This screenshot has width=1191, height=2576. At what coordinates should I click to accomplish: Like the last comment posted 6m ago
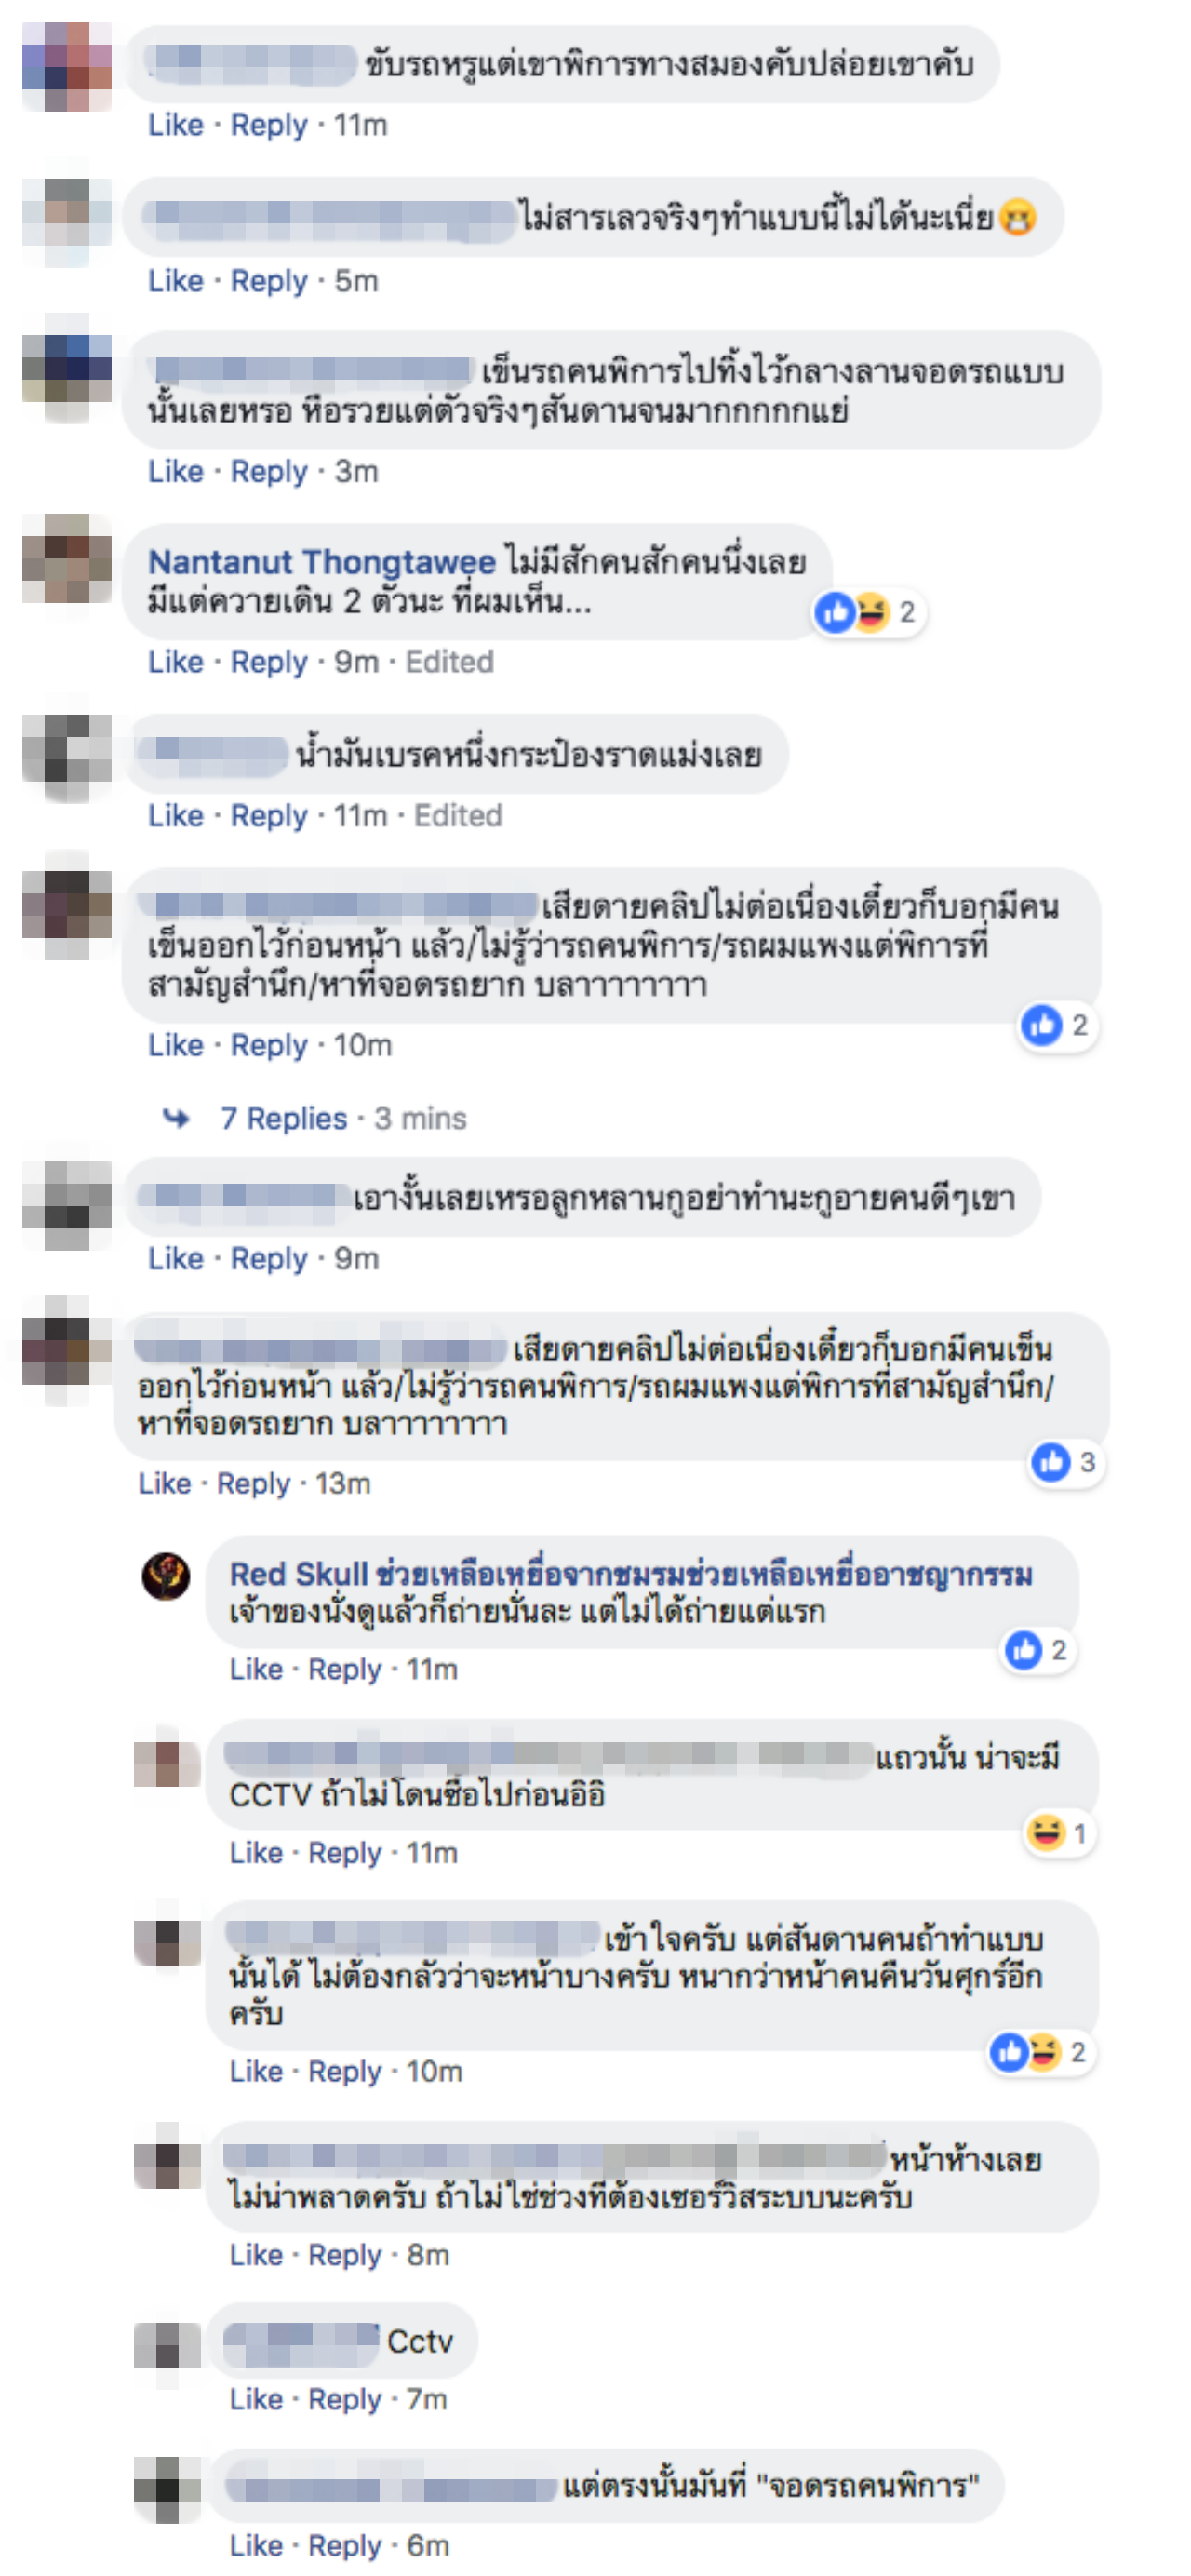coord(257,2545)
